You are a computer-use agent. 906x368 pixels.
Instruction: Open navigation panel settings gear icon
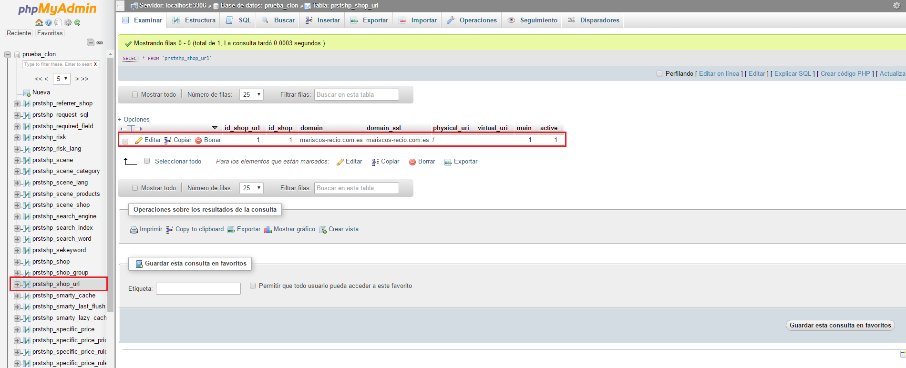pyautogui.click(x=68, y=22)
